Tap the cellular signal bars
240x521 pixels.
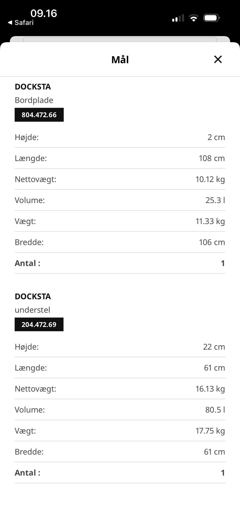(x=178, y=18)
